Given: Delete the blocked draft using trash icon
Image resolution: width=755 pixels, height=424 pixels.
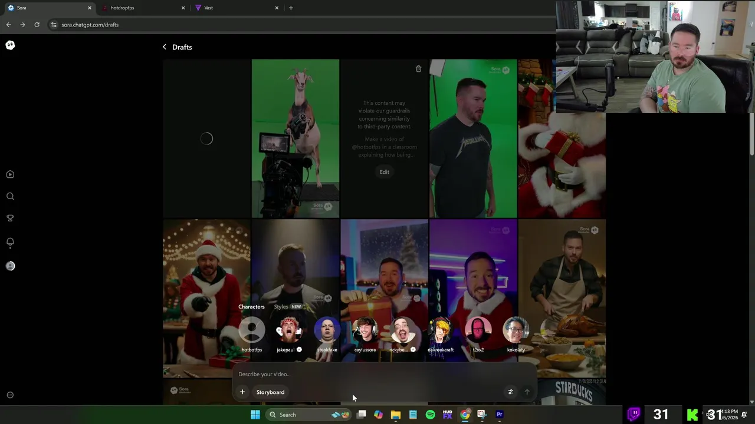Looking at the screenshot, I should (418, 69).
